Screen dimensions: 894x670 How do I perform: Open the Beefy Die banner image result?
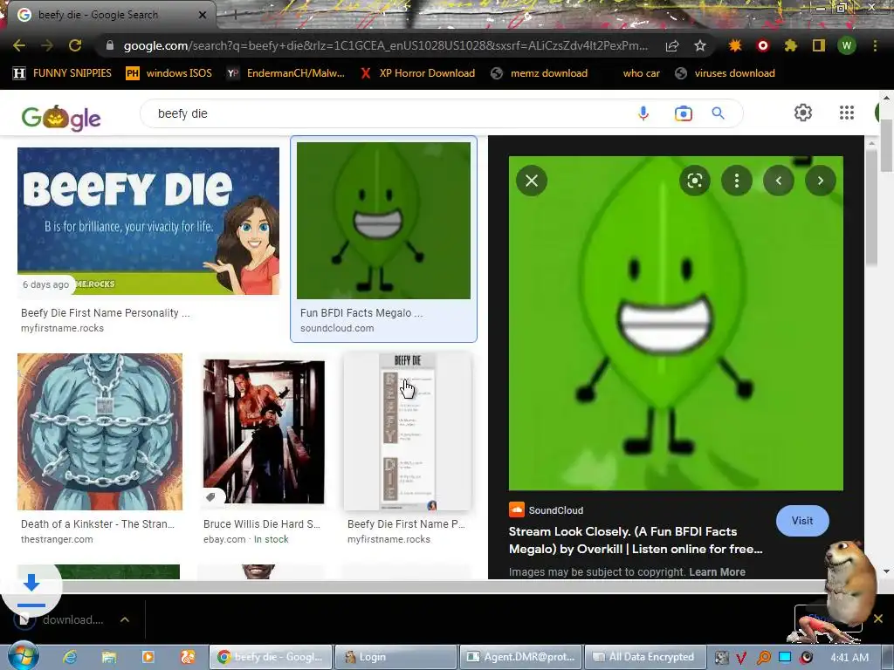pos(148,221)
